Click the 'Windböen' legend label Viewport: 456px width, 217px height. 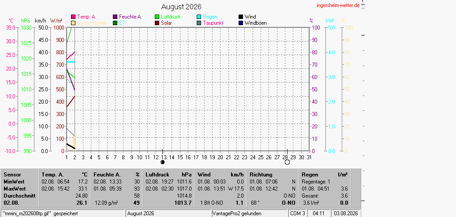pyautogui.click(x=256, y=22)
